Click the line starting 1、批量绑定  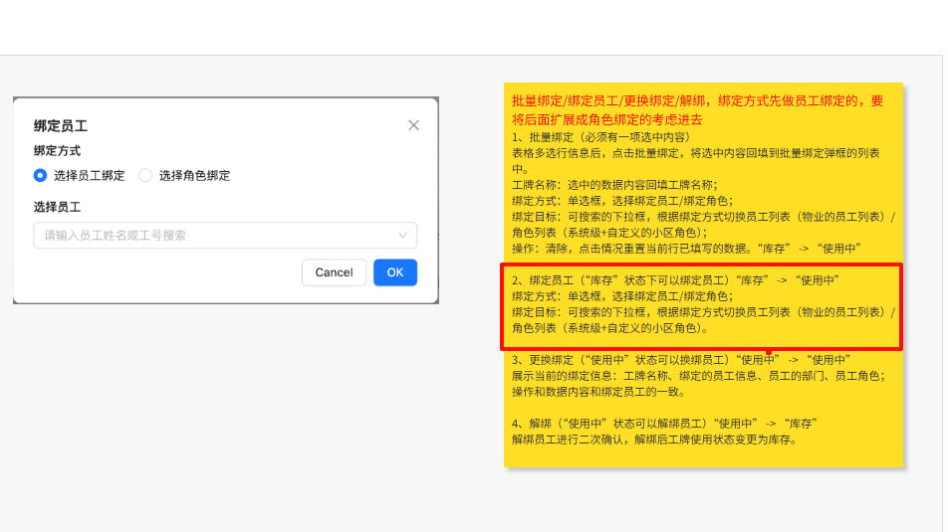coord(601,137)
